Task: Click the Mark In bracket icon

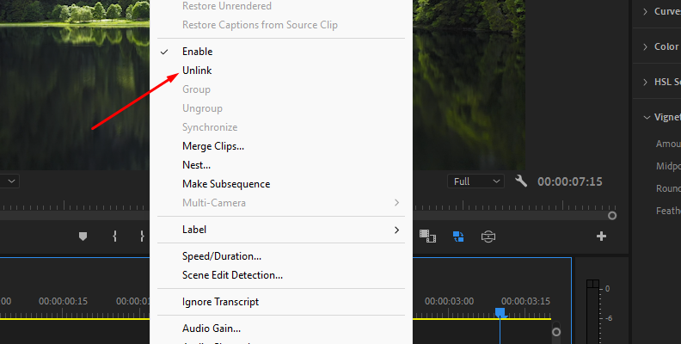Action: (x=114, y=236)
